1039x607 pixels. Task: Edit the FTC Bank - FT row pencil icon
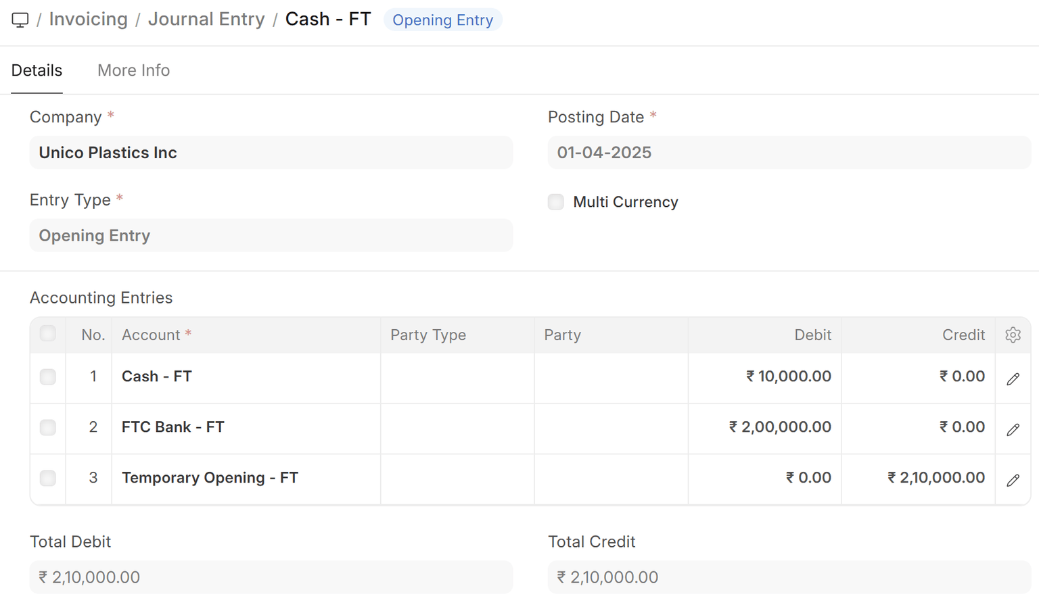tap(1013, 429)
